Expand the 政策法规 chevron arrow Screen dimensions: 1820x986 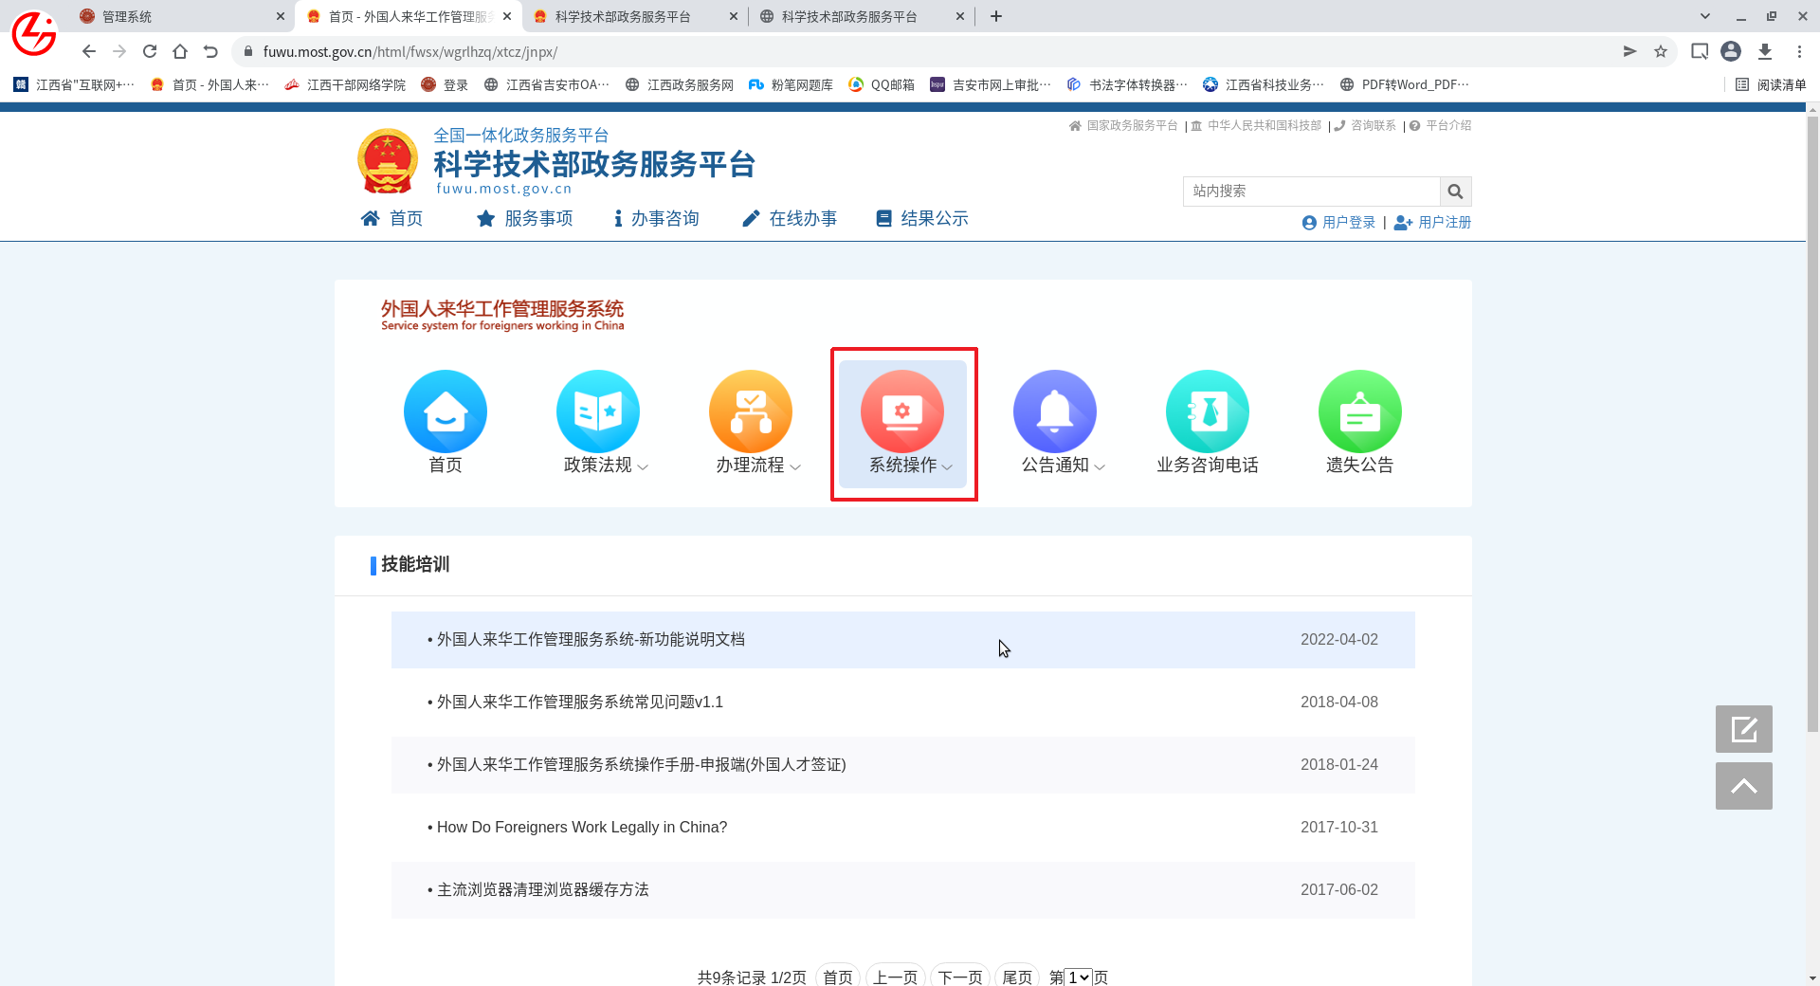pyautogui.click(x=643, y=466)
